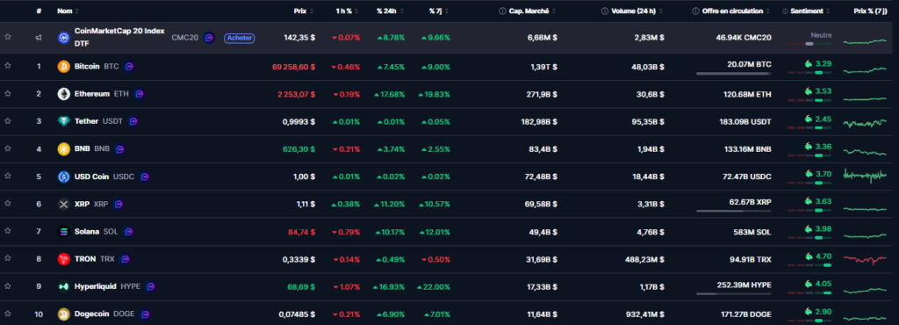Click the Ethereum logo icon

tap(63, 94)
